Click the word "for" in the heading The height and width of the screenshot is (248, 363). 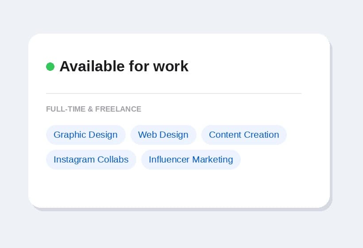[x=139, y=66]
